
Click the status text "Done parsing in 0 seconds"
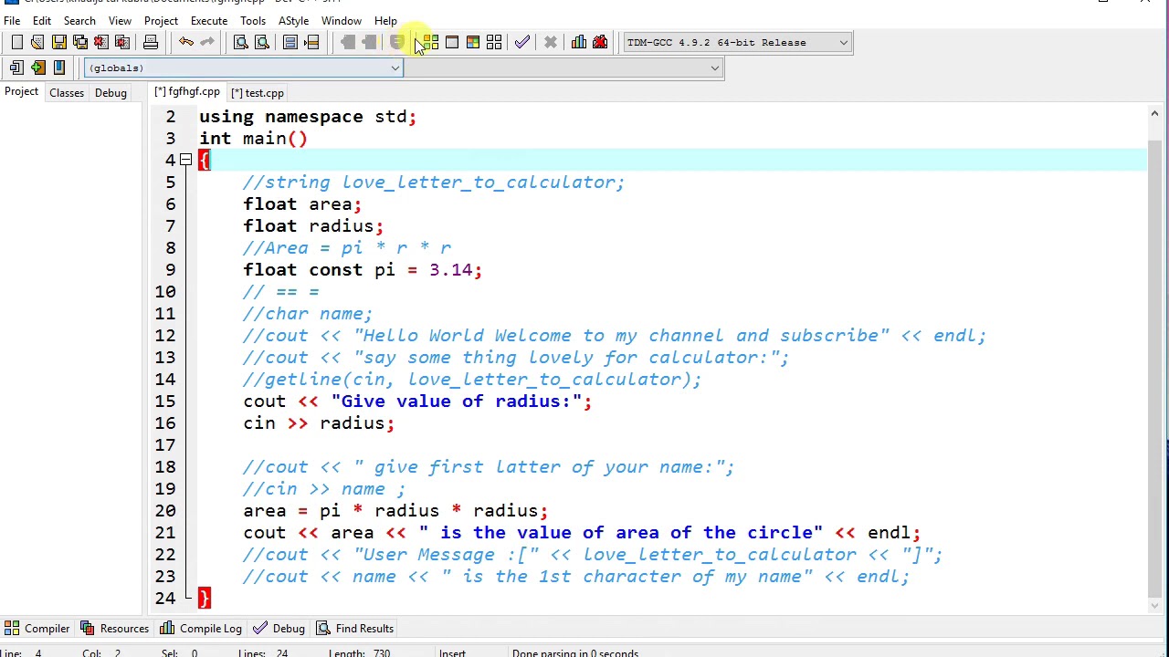575,652
